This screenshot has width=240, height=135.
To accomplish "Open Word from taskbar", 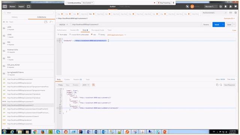I will click(96, 132).
